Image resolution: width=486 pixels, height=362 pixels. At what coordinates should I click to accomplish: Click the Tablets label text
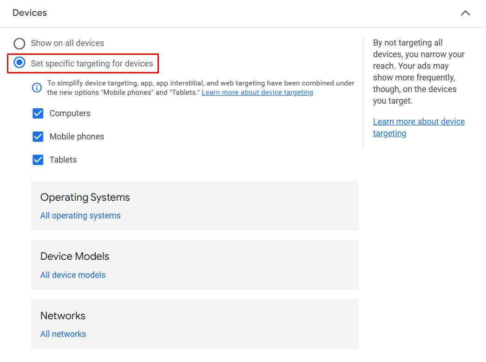point(63,160)
